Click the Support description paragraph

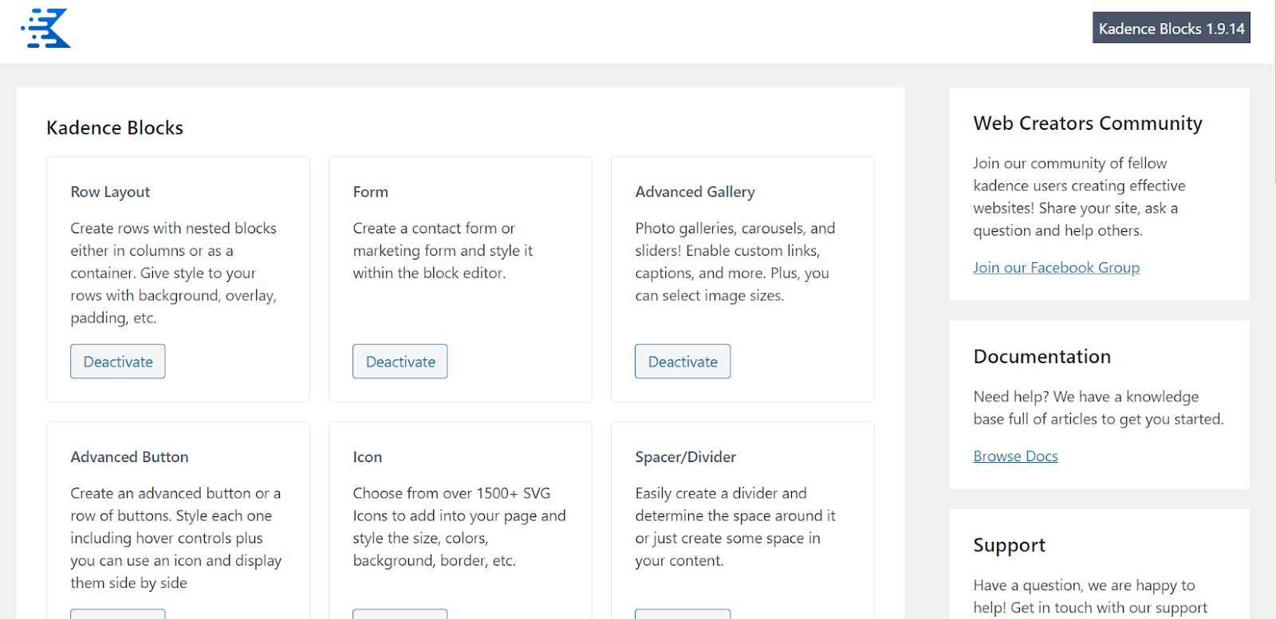pos(1090,597)
